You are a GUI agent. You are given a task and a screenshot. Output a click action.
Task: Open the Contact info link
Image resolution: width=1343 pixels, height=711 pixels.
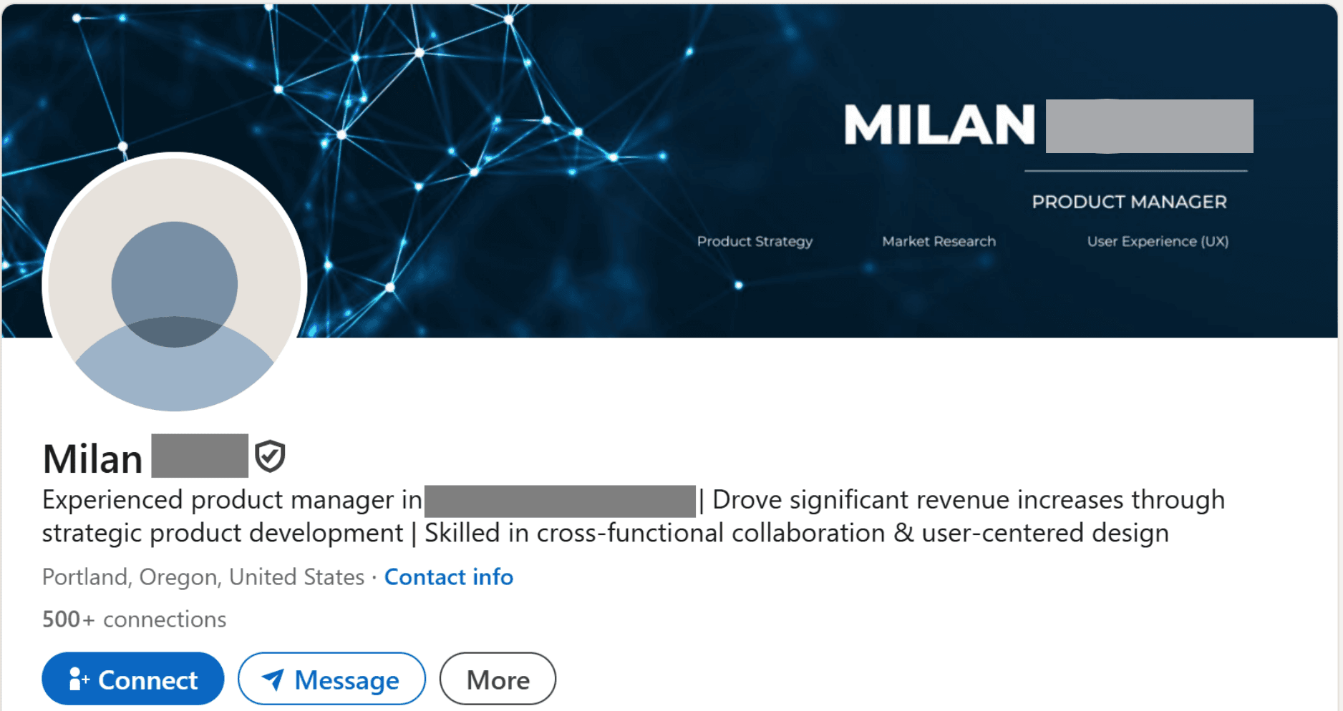tap(449, 577)
